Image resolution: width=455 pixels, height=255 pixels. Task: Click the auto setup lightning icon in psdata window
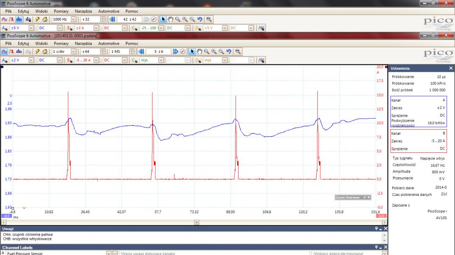coord(37,52)
